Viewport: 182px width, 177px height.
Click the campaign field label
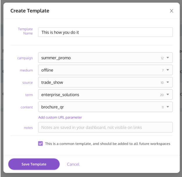coord(25,58)
